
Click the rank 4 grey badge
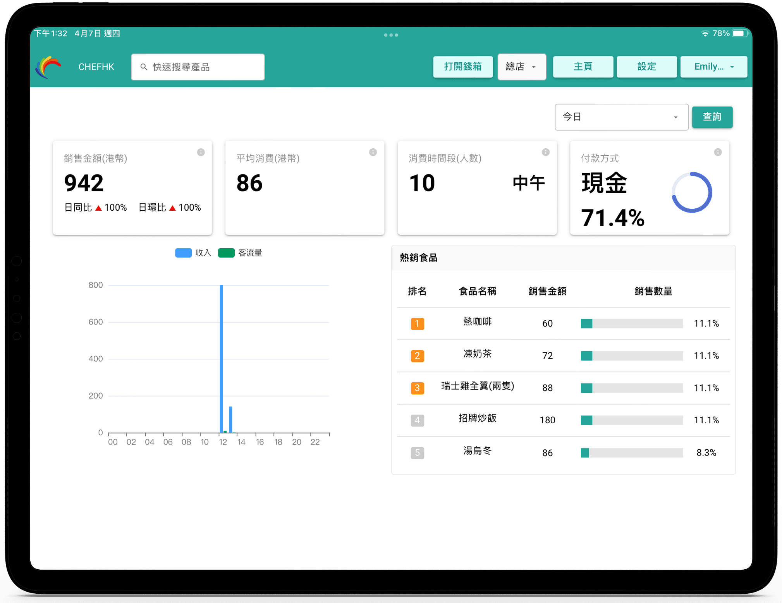[x=417, y=420]
